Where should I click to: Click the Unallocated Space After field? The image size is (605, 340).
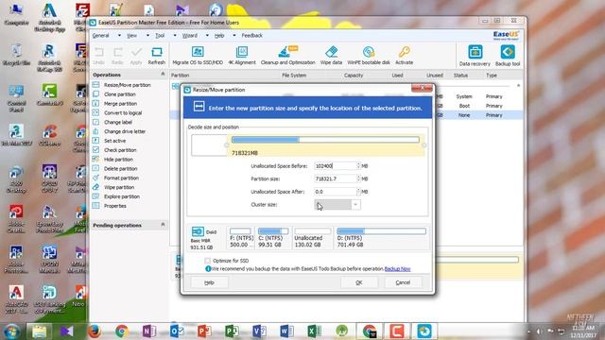335,192
